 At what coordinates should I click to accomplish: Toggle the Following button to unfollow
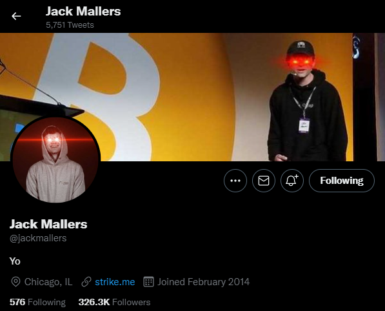[x=342, y=181]
